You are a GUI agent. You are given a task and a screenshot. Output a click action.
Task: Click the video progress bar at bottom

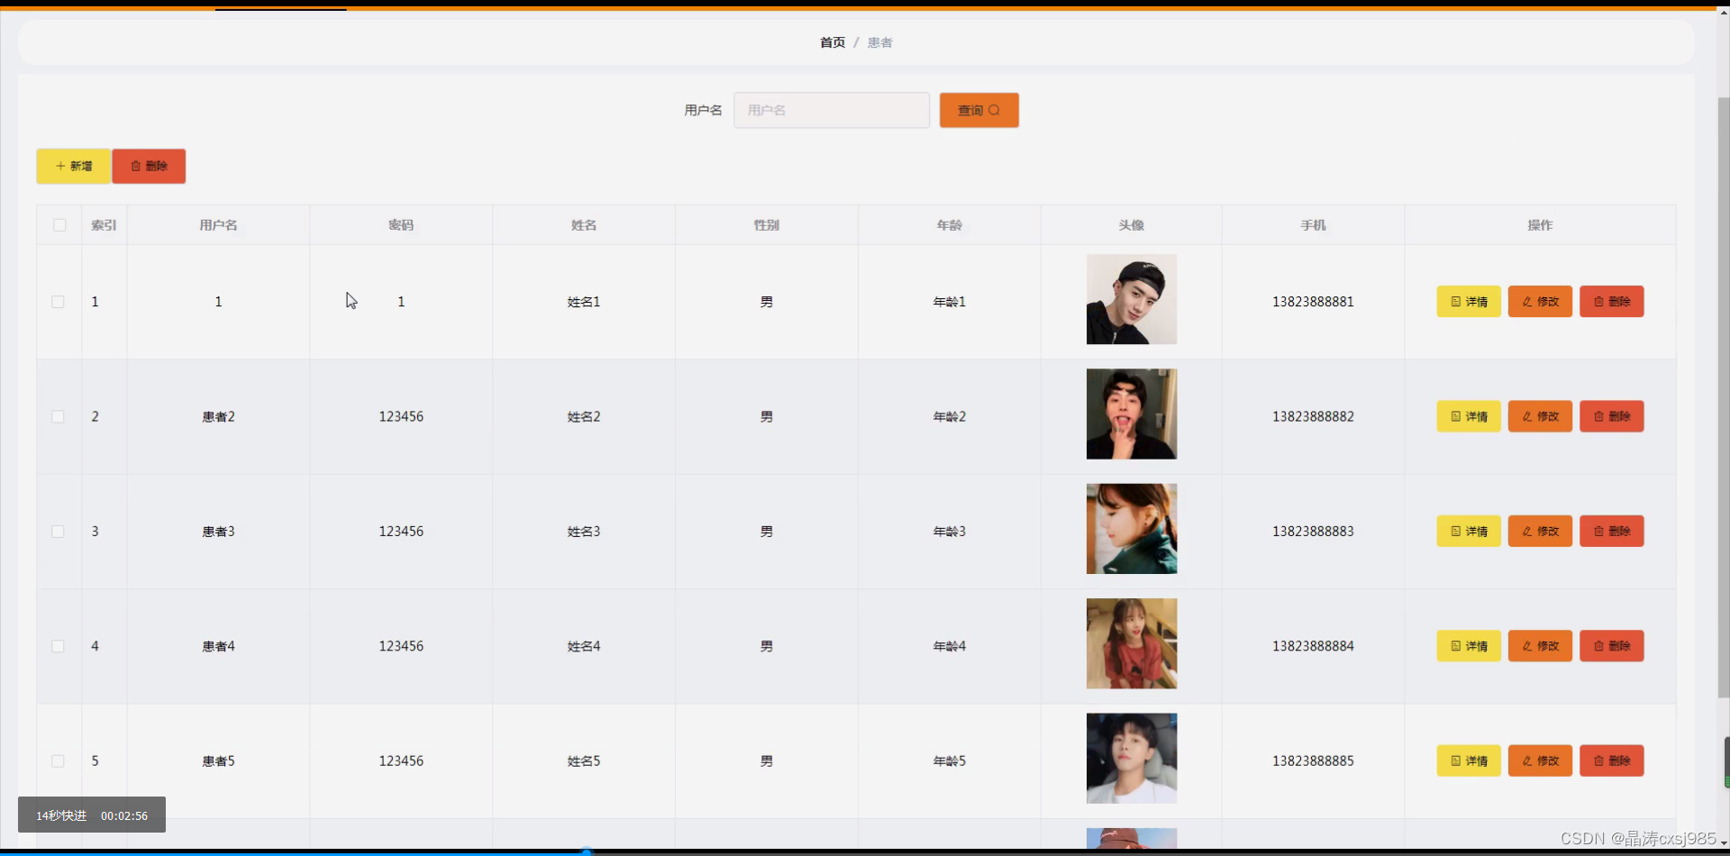[x=865, y=852]
